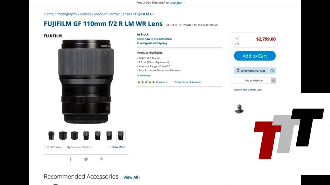This screenshot has height=185, width=330.
Task: Expand more thumbnails with Show More
Action: tap(117, 147)
